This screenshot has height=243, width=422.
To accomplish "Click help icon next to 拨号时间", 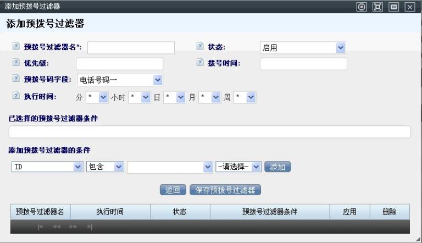I will (200, 63).
